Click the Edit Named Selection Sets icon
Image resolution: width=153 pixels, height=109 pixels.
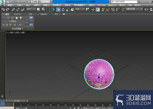[123, 10]
